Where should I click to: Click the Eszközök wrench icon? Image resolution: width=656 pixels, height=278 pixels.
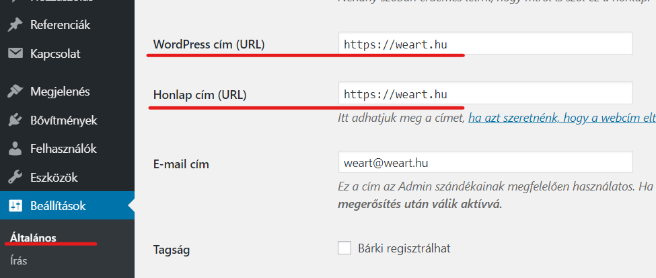pos(15,178)
